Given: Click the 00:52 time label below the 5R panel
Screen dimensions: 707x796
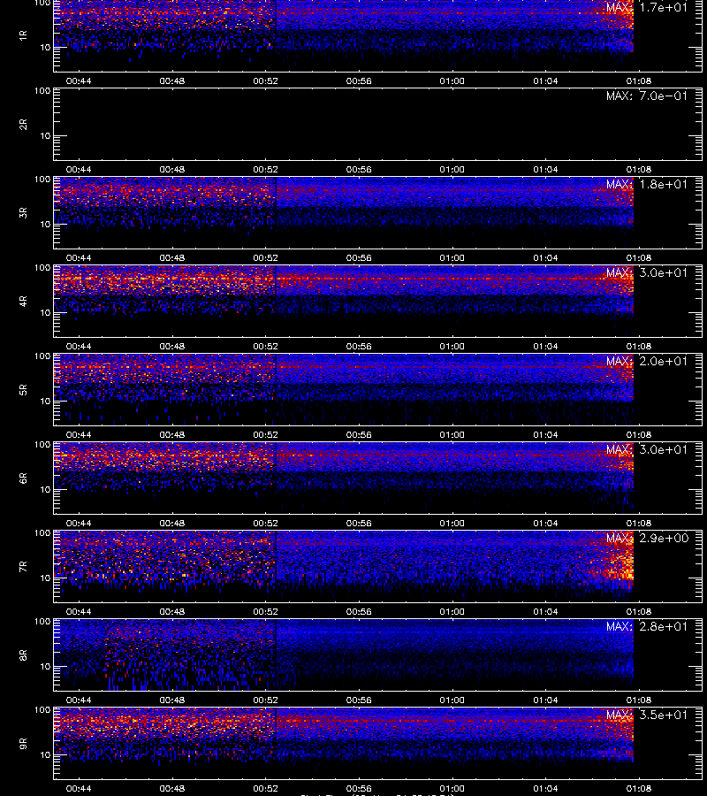Looking at the screenshot, I should tap(265, 434).
